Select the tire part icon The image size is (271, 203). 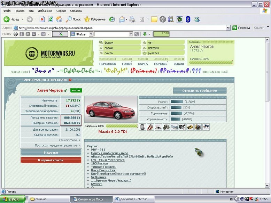pyautogui.click(x=142, y=127)
